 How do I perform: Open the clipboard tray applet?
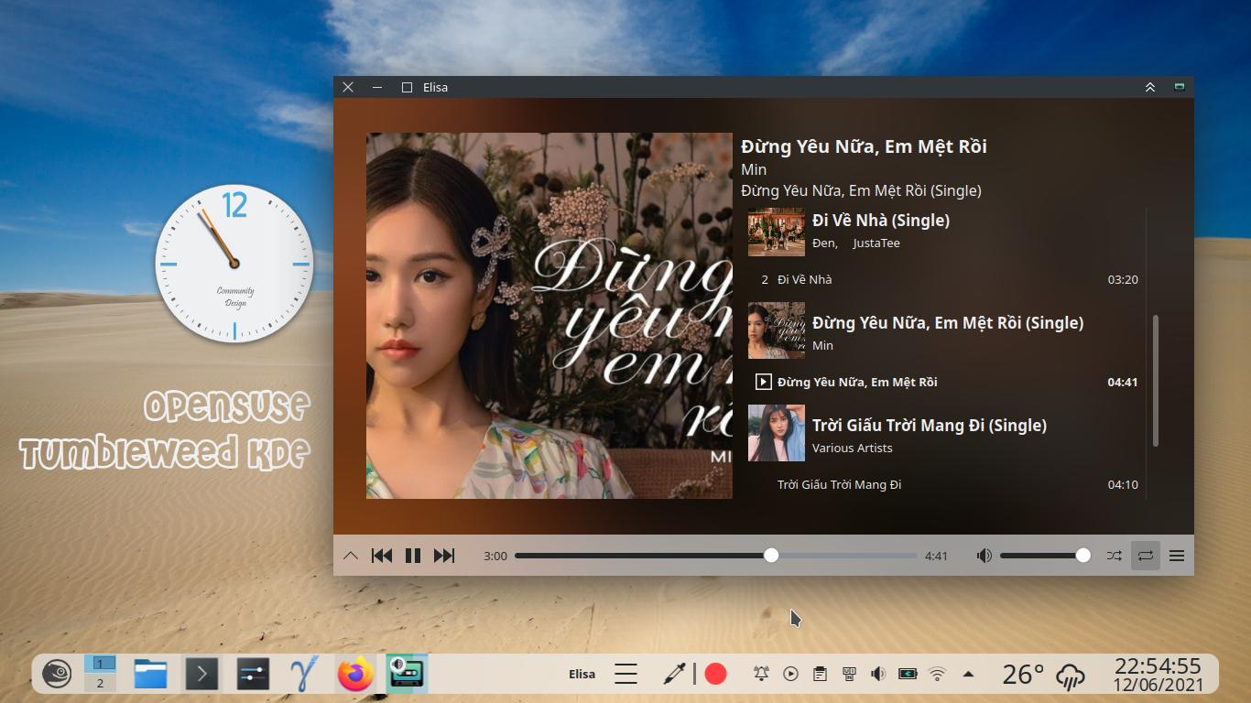[x=820, y=675]
